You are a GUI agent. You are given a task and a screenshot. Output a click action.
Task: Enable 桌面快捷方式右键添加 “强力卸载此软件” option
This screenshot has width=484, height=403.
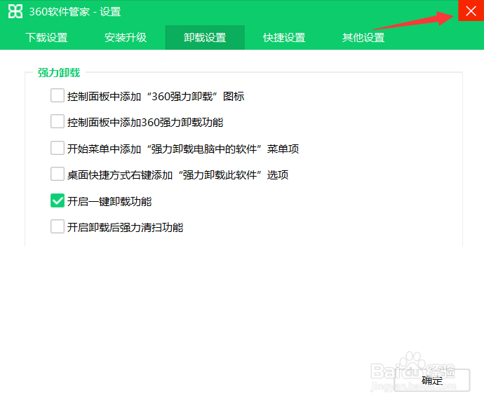pyautogui.click(x=58, y=174)
